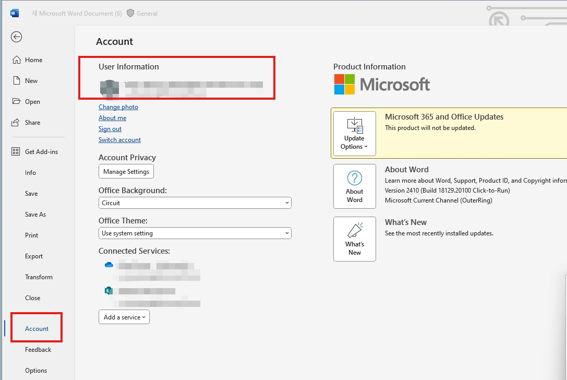Select Info in the backstage sidebar

pos(30,173)
